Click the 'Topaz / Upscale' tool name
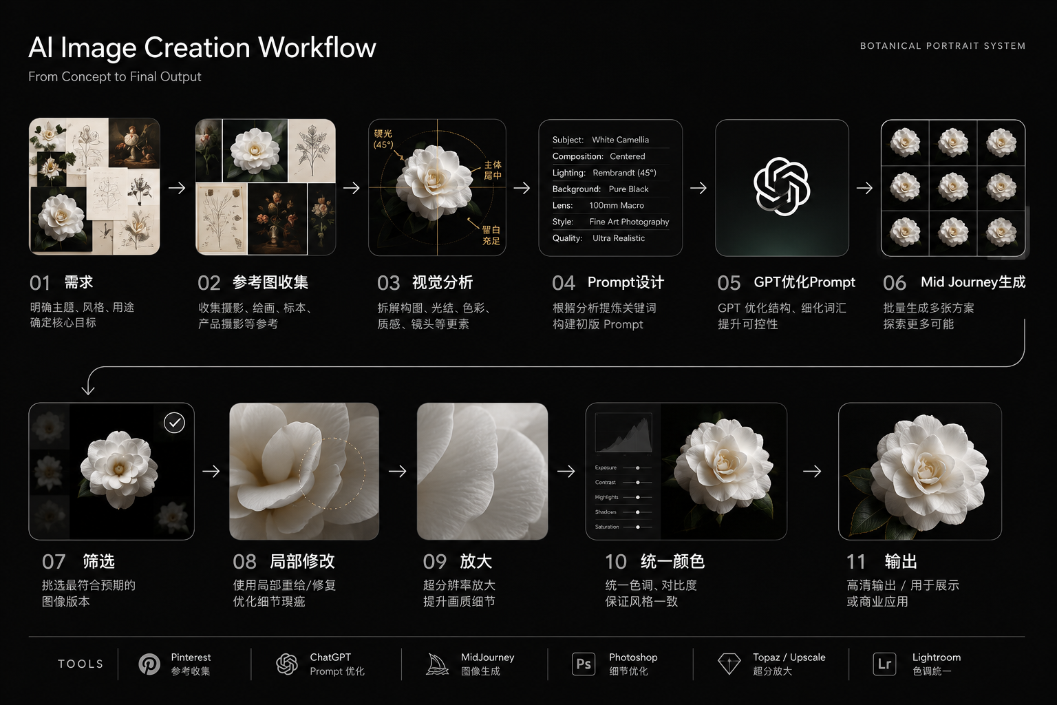1057x705 pixels. coord(789,657)
